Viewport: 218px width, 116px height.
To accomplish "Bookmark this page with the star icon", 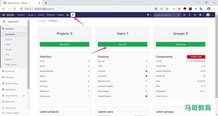I will (x=167, y=9).
